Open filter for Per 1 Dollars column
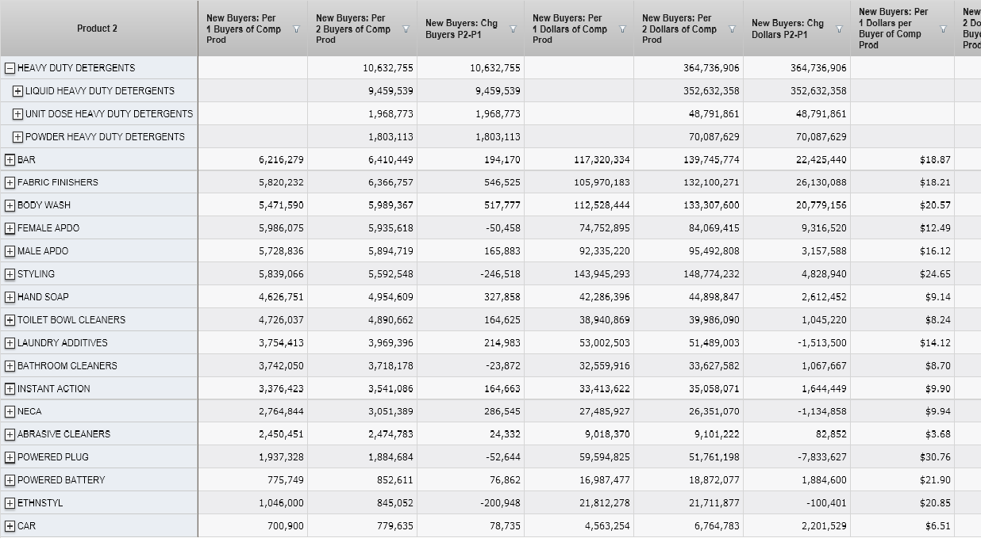 622,29
